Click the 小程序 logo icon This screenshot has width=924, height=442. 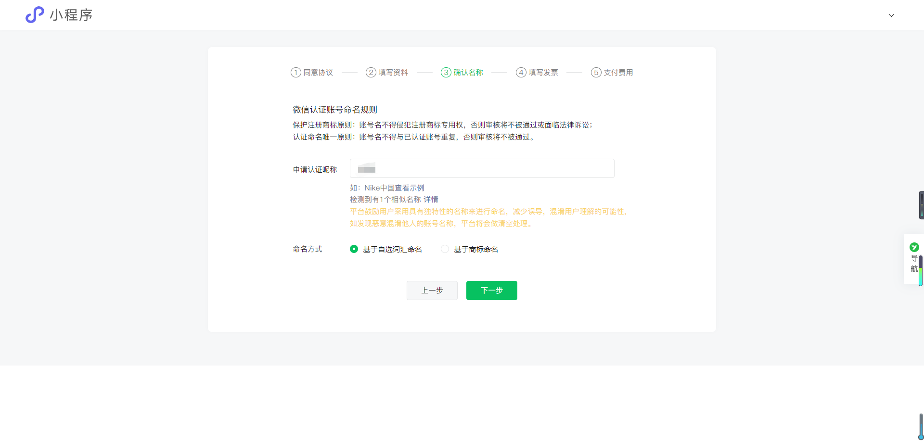(35, 15)
